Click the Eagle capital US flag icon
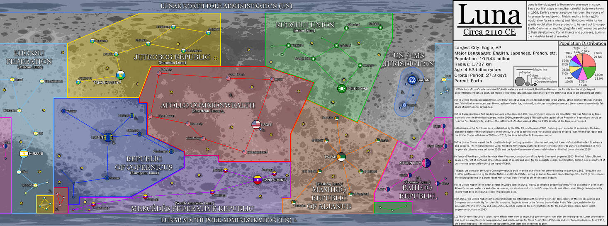This screenshot has height=226, width=608. [x=256, y=124]
